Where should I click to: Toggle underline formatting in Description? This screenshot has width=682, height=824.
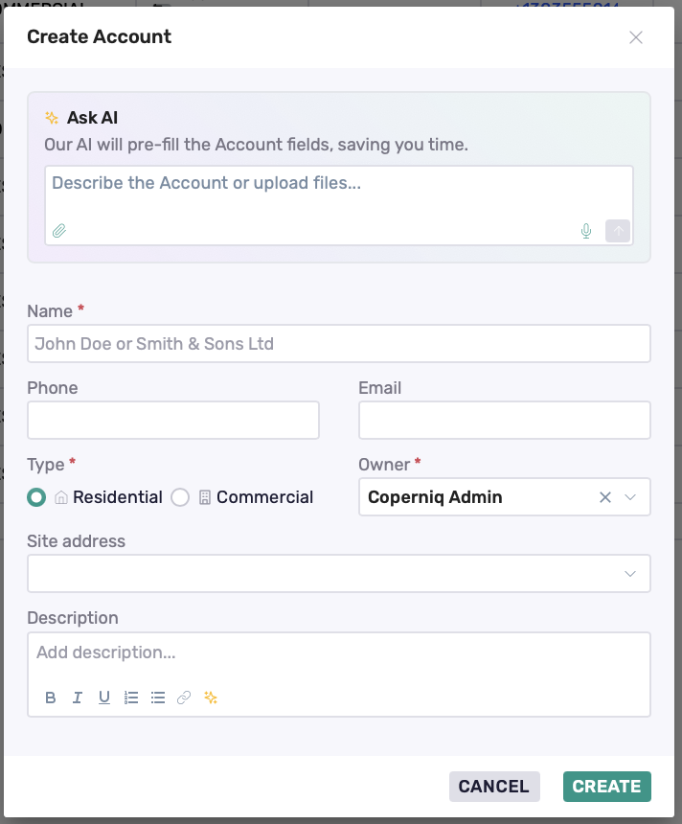(104, 698)
